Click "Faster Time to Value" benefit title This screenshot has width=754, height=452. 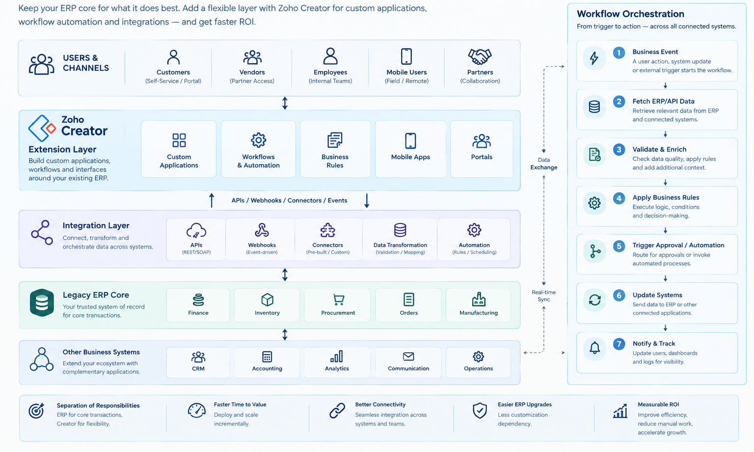point(240,404)
